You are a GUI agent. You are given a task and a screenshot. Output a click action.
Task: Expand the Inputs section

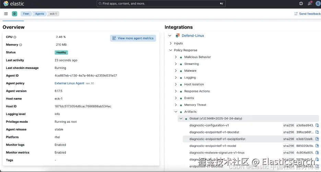tap(170, 43)
